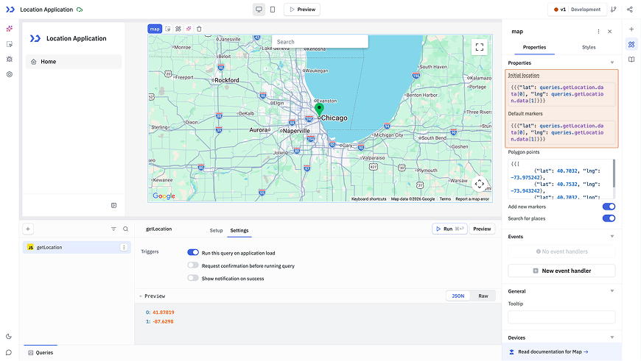Open the AI sparkle icon in left sidebar
Screen dimensions: 641x361
(10, 29)
